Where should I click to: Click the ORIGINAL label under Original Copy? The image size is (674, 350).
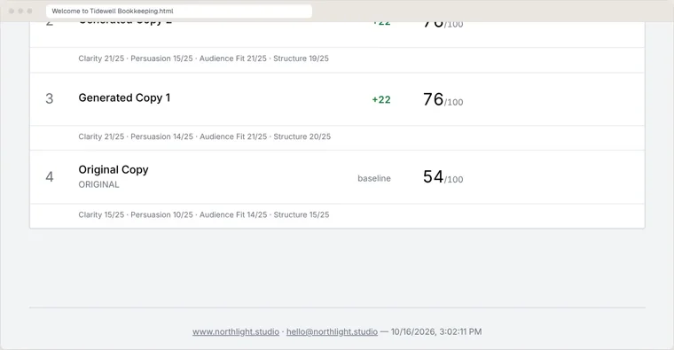tap(98, 184)
